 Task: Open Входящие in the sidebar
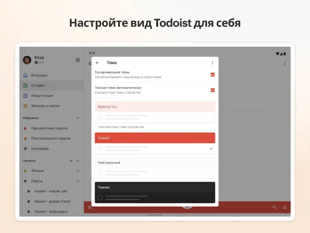tap(52, 75)
